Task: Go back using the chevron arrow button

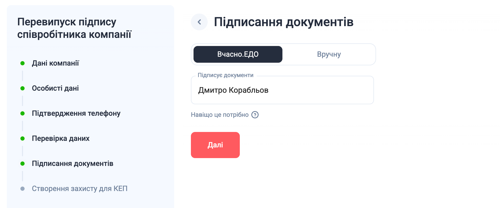Action: click(199, 22)
